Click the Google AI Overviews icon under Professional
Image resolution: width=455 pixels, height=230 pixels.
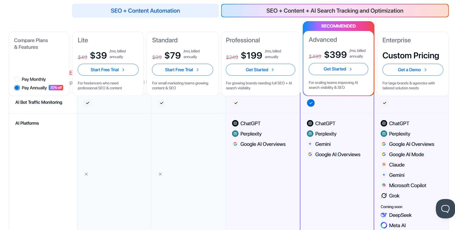tap(235, 144)
